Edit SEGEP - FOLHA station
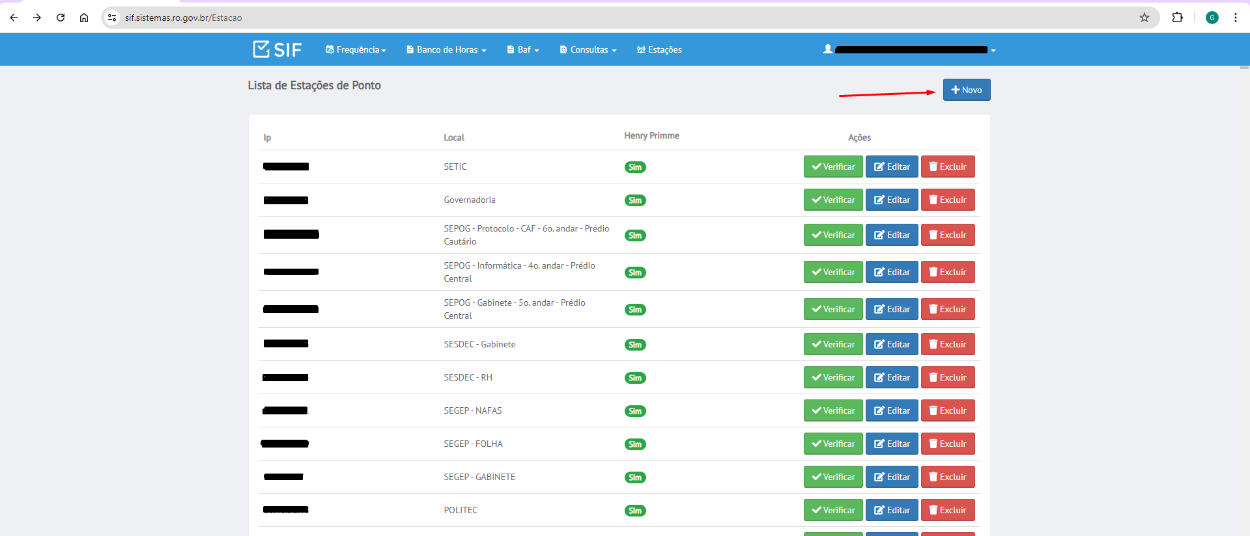 point(892,444)
